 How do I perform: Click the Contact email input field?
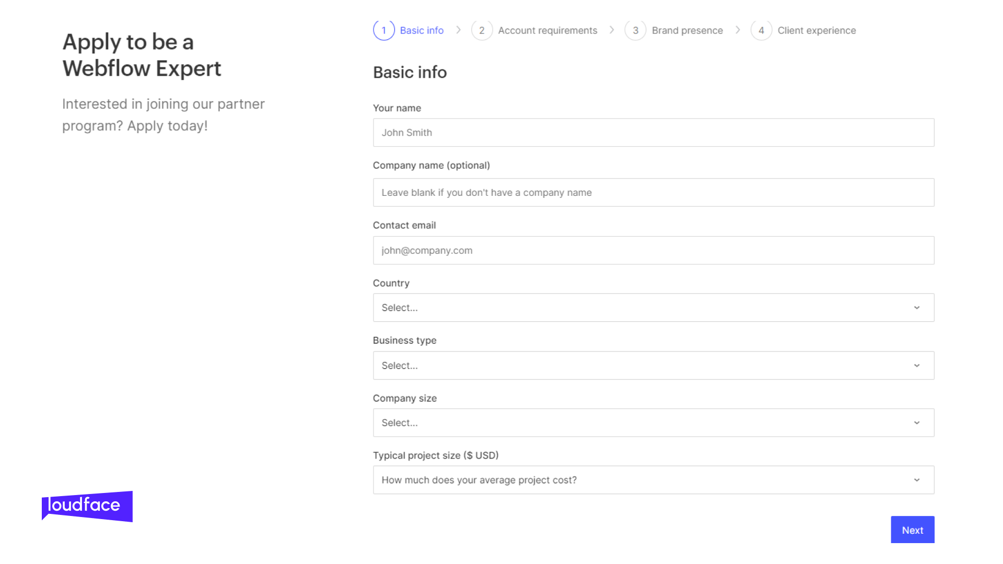point(653,250)
